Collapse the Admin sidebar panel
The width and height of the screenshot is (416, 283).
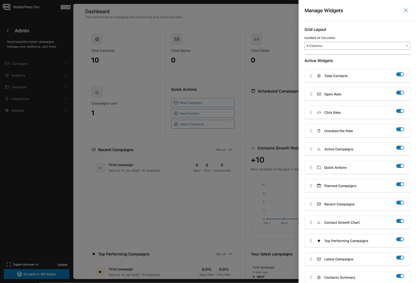click(7, 30)
